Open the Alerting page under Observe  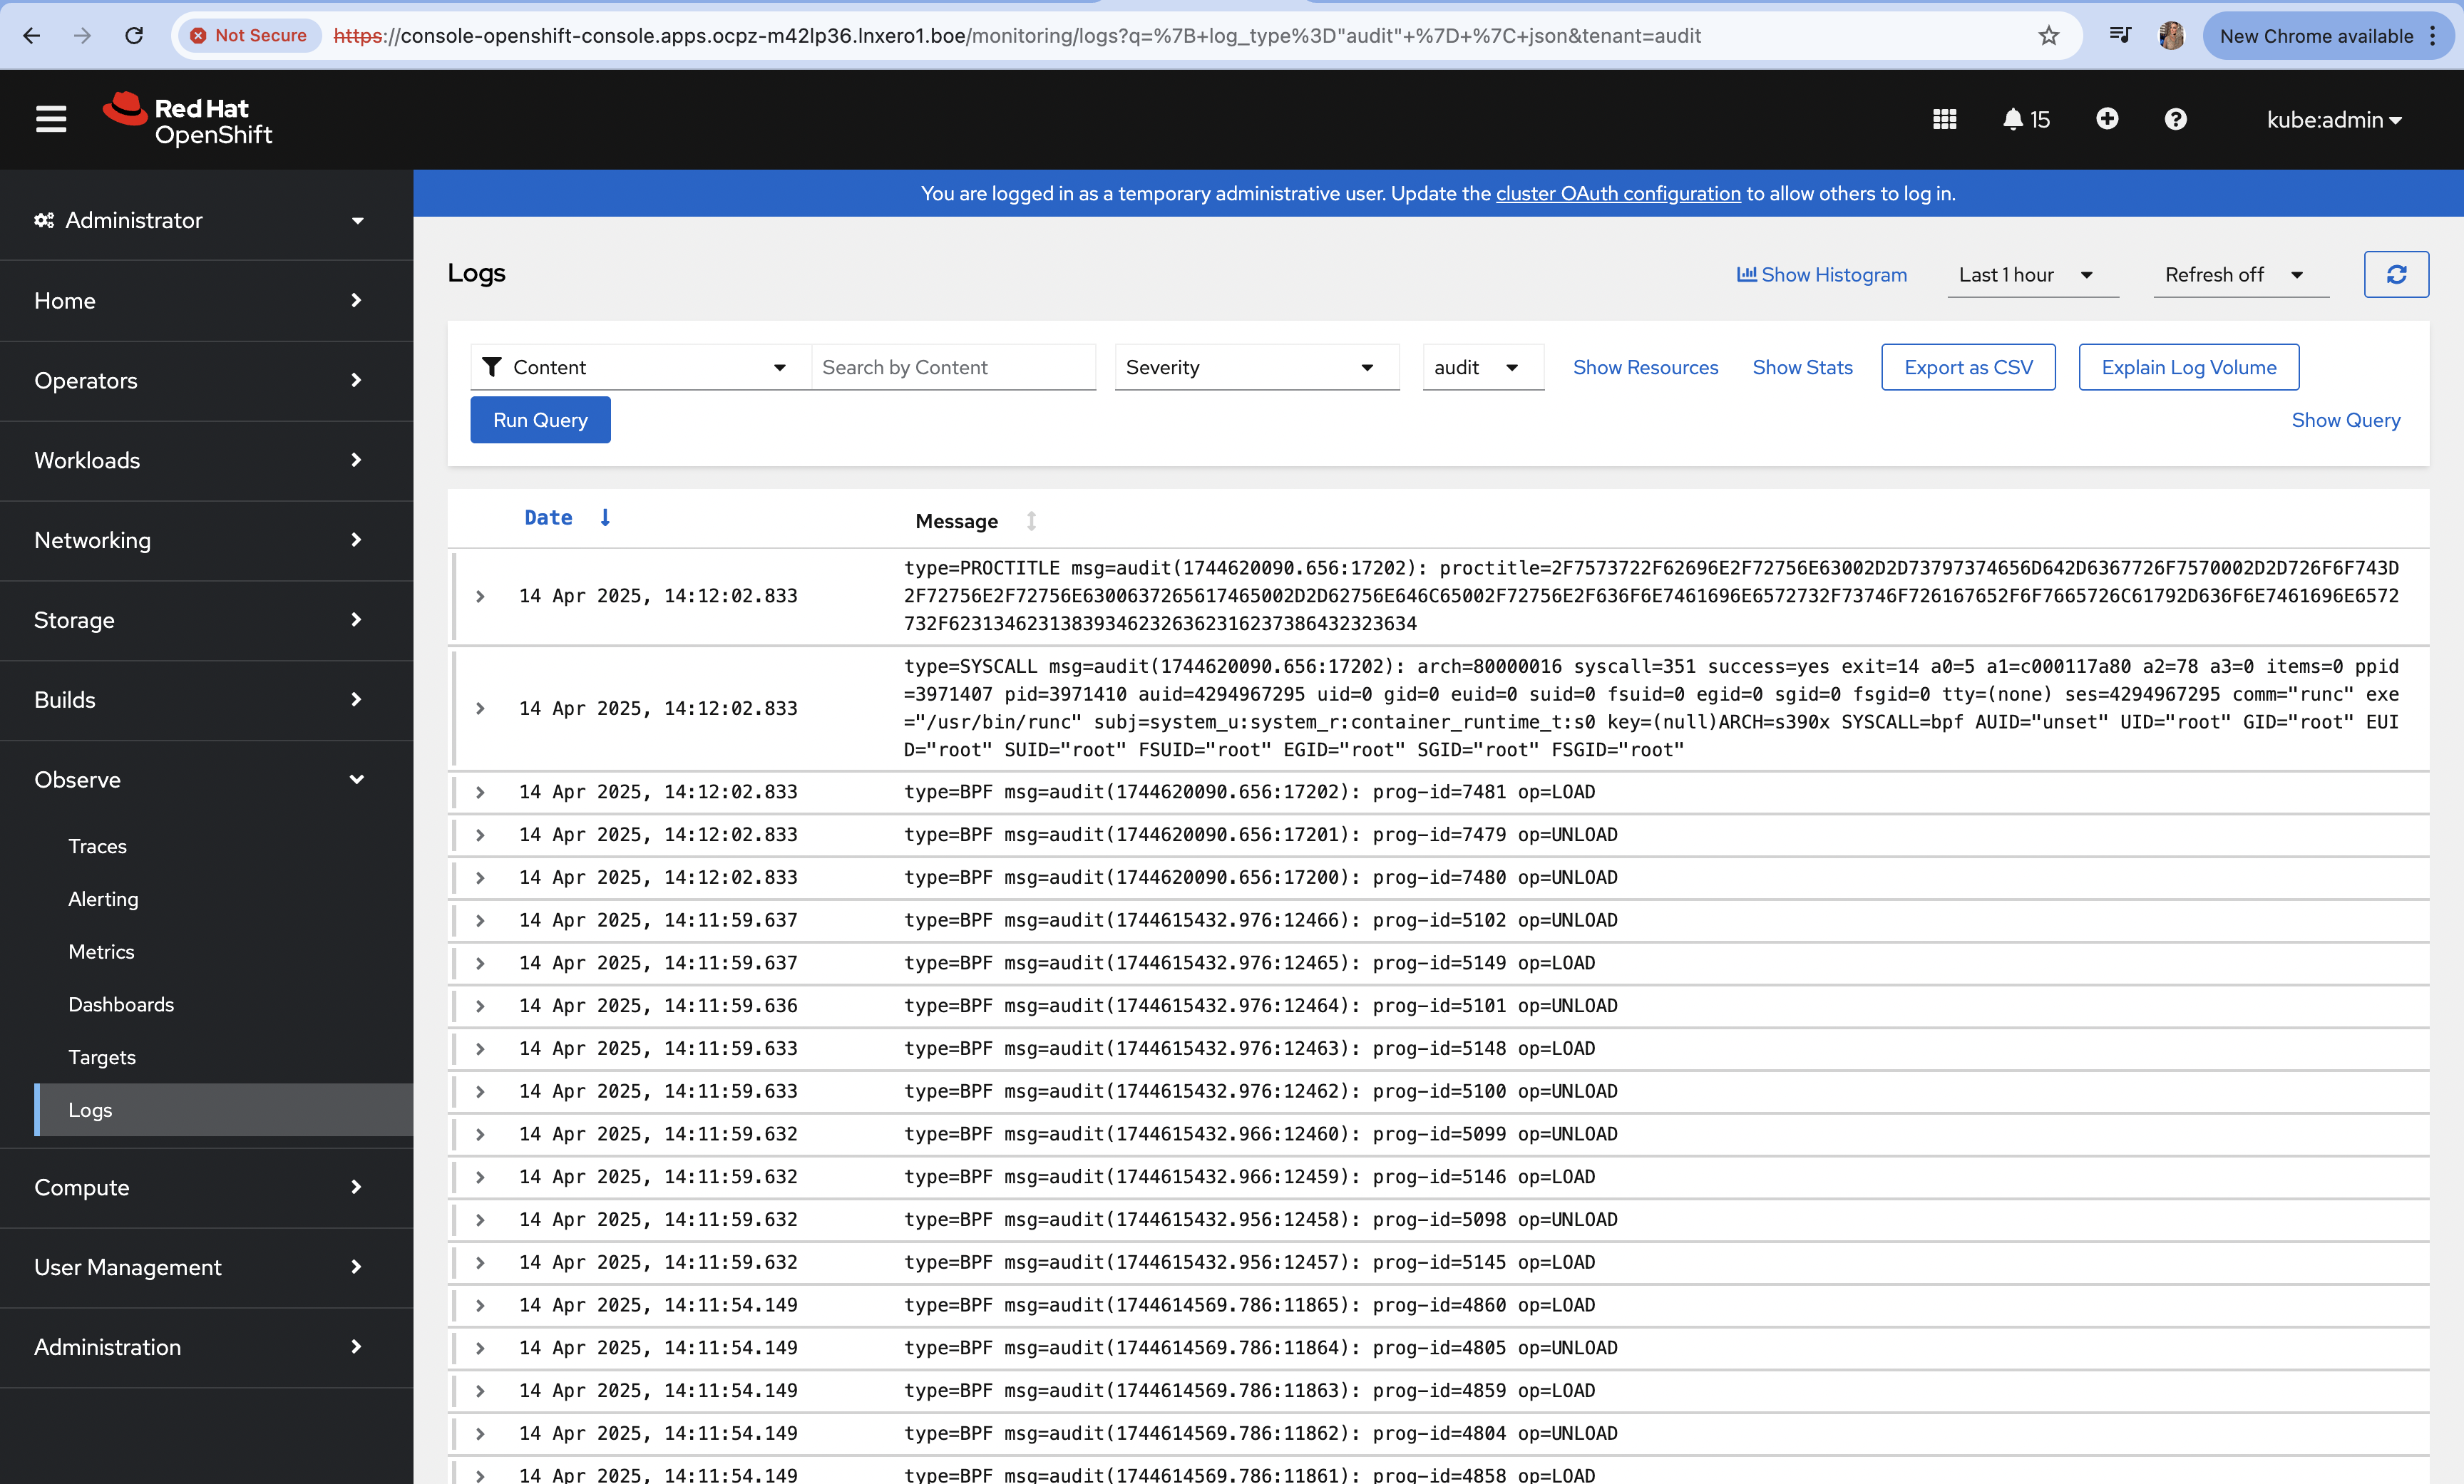coord(103,899)
